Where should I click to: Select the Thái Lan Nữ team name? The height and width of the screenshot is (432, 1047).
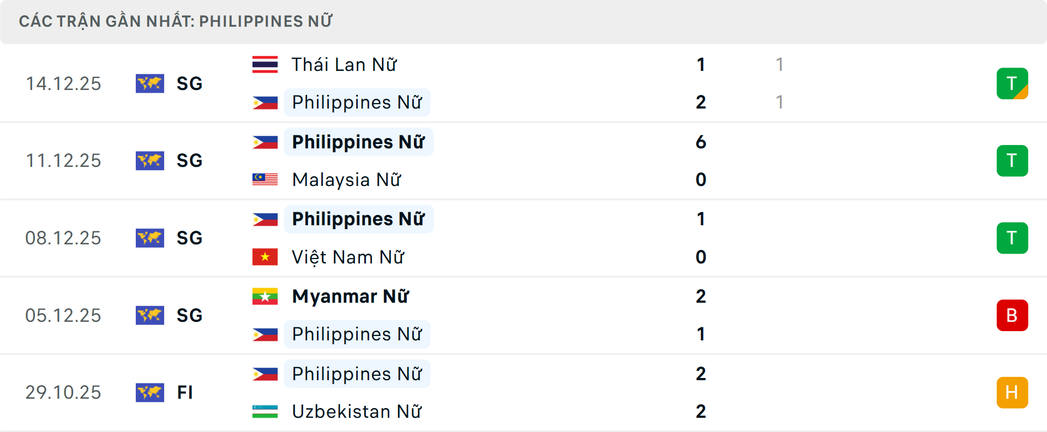click(343, 64)
